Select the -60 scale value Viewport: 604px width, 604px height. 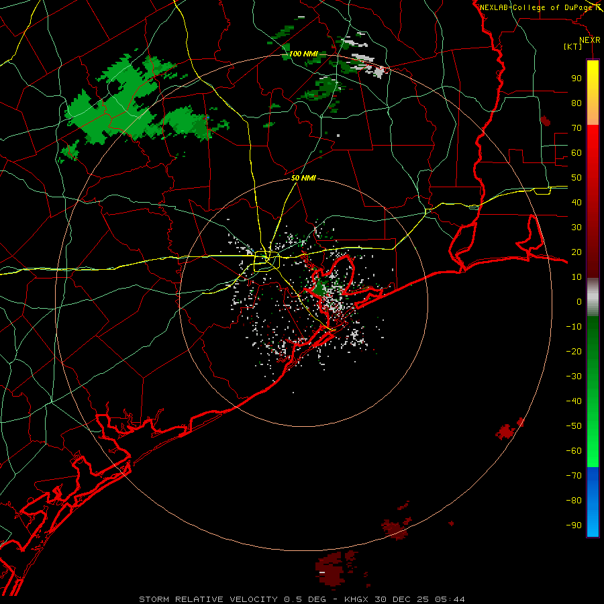click(574, 451)
